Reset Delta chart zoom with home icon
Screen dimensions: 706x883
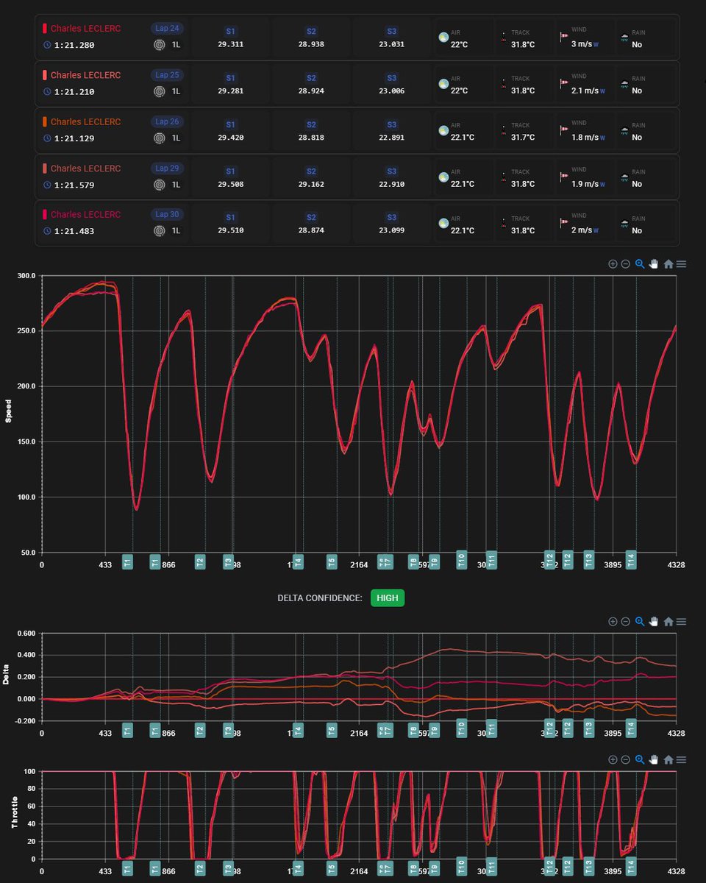[x=668, y=622]
